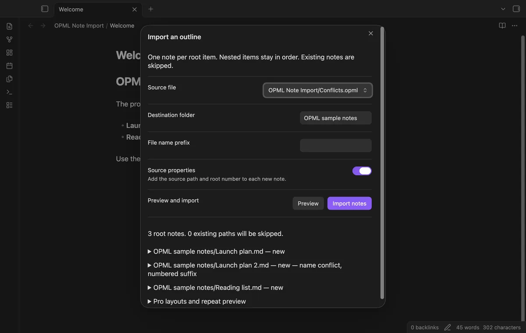This screenshot has width=526, height=333.
Task: Open the more options ellipsis menu
Action: tap(515, 26)
